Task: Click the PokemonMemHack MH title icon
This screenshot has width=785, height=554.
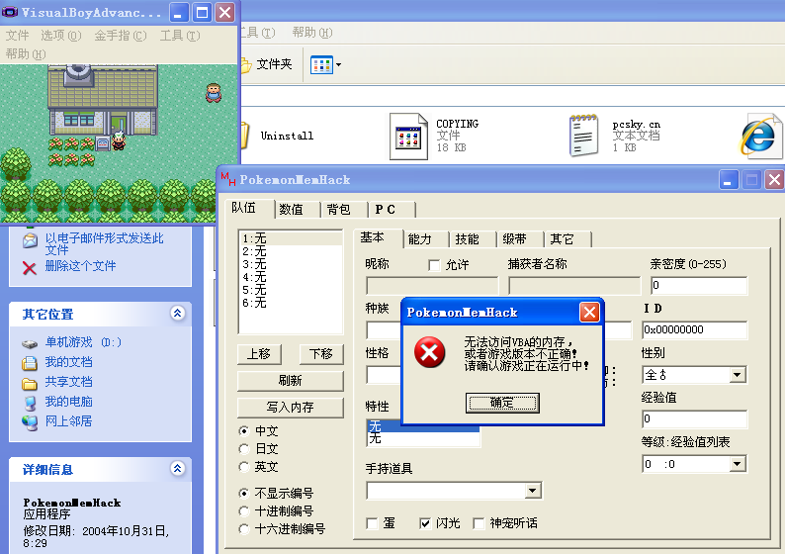Action: point(228,179)
